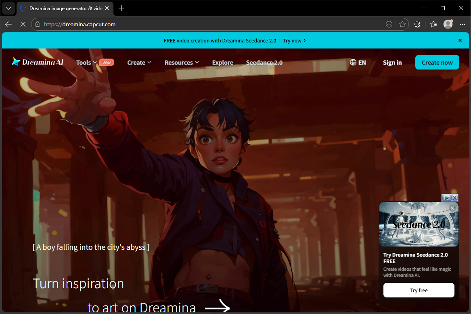Open the Seedance 2.0 nav item
Screen dimensions: 471x314
click(264, 63)
